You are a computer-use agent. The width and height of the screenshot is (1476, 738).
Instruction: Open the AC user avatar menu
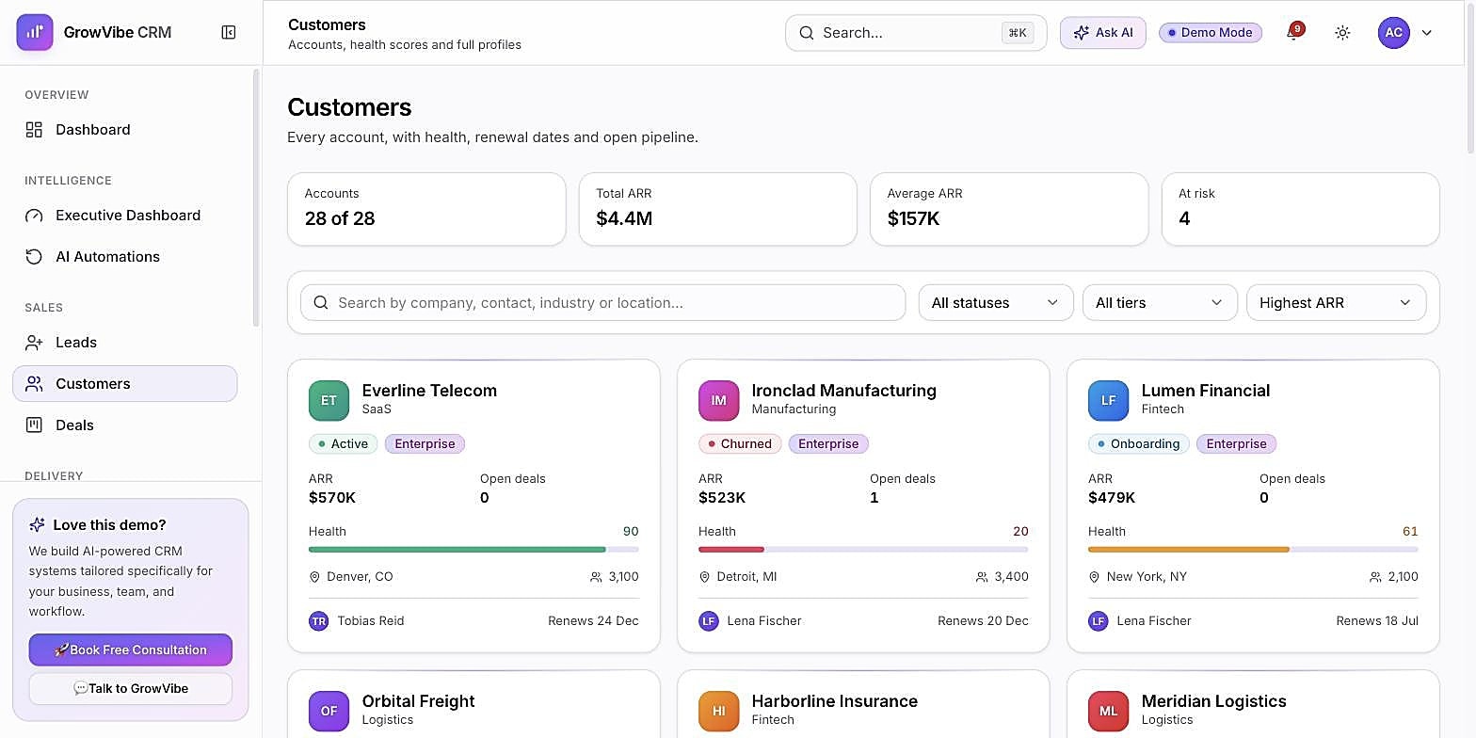1394,32
